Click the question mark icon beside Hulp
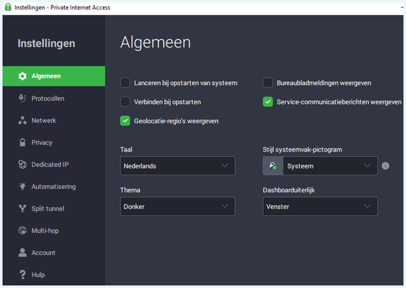Screen dimensions: 406x288 [23, 275]
